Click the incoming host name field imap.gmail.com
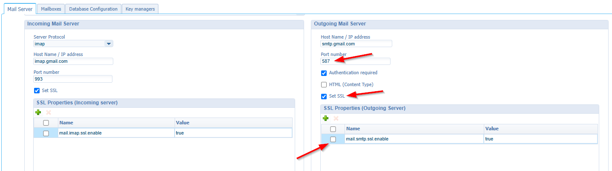The height and width of the screenshot is (171, 612). (73, 61)
